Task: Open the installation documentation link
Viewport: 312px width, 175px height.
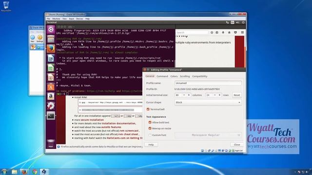Action: point(118,123)
